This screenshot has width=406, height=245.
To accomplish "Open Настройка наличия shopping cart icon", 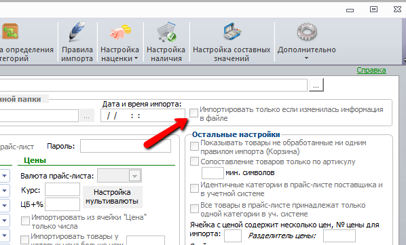I will tap(166, 32).
